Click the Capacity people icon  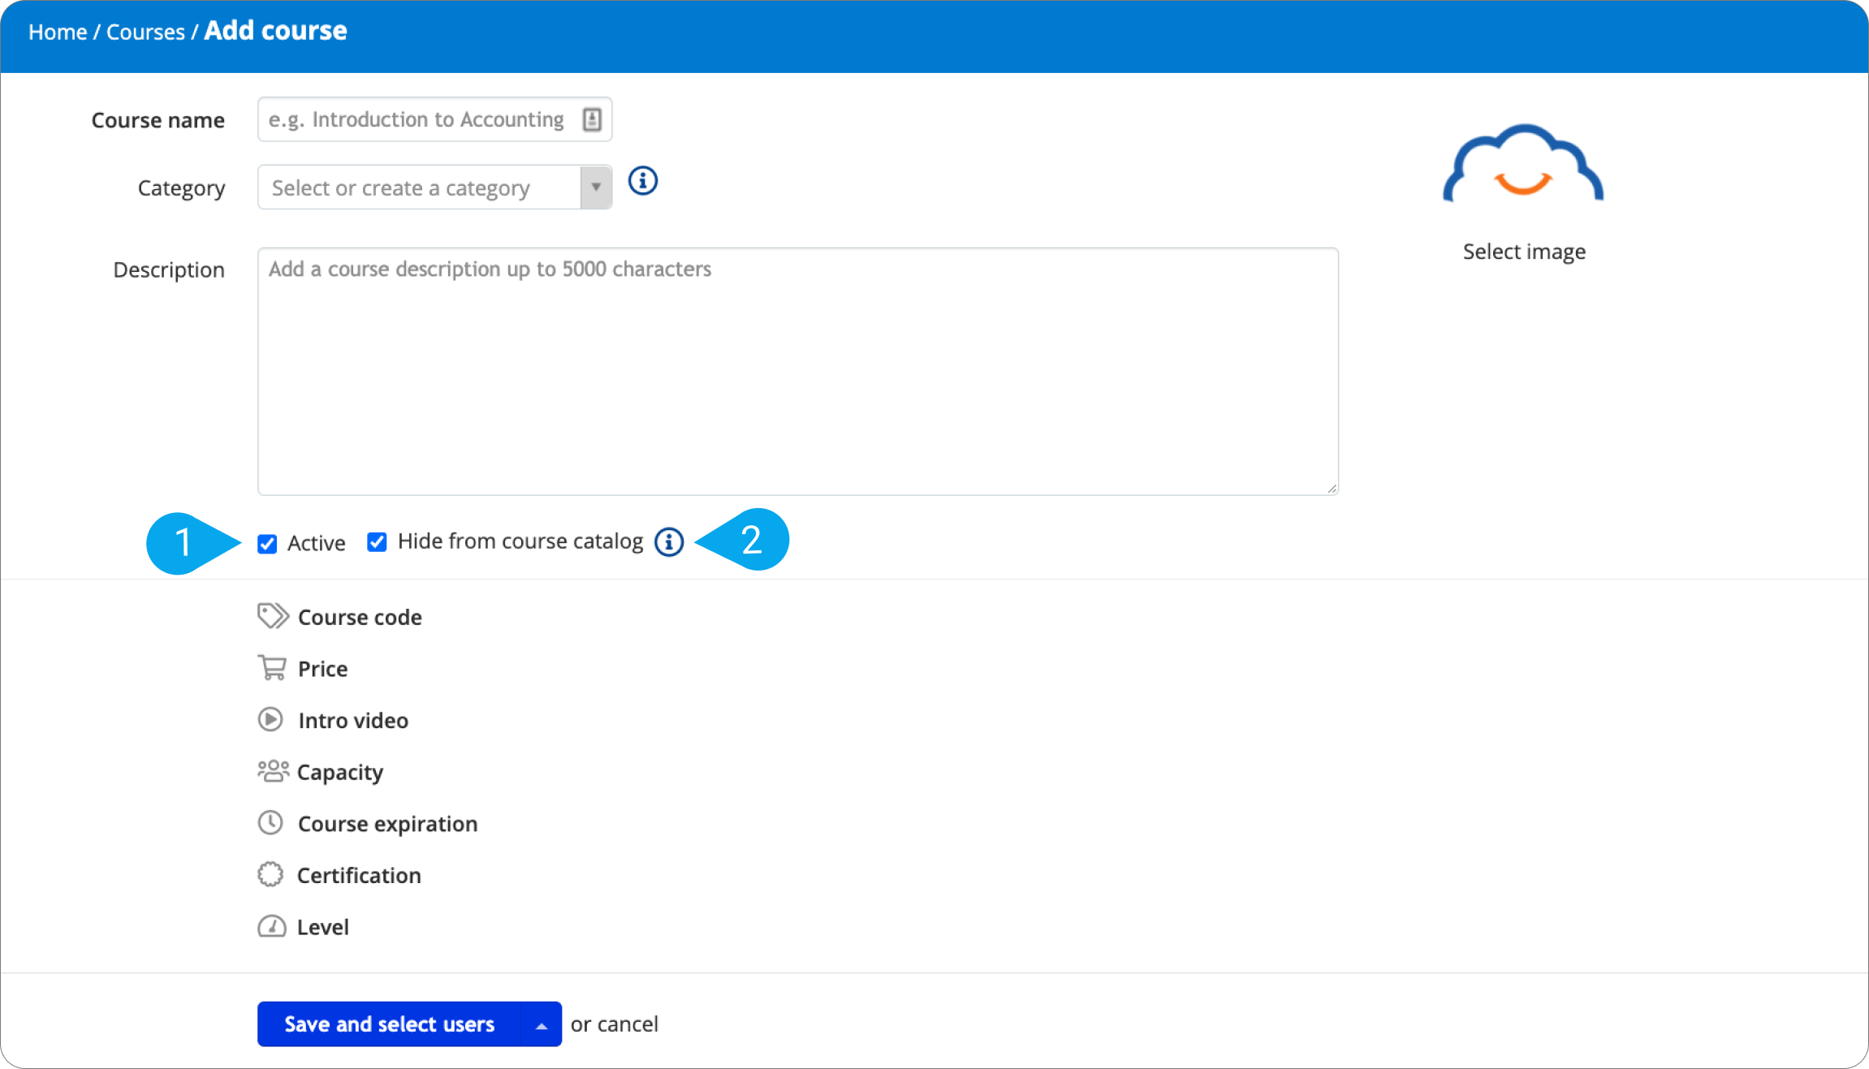pyautogui.click(x=273, y=771)
